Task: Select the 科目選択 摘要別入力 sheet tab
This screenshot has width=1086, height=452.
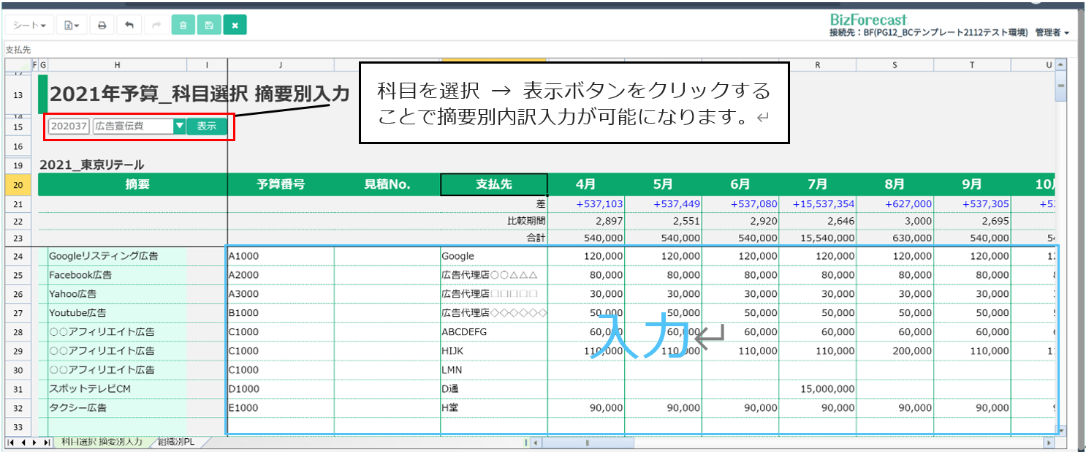Action: coord(102,442)
